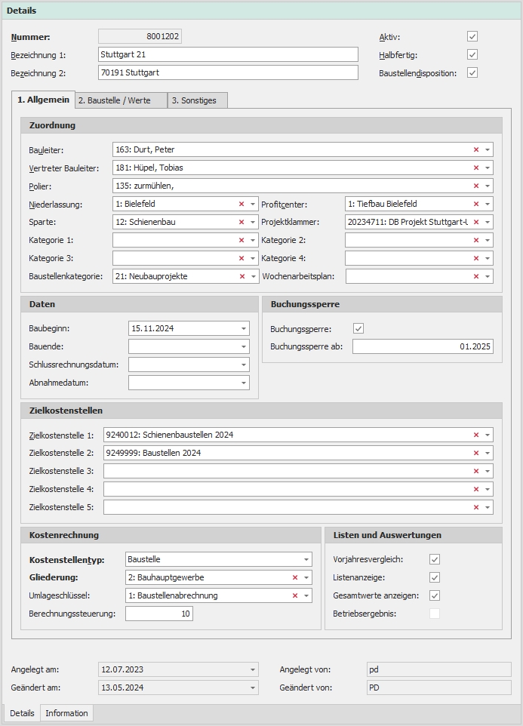
Task: Open the Sparte dropdown list
Action: click(x=253, y=222)
